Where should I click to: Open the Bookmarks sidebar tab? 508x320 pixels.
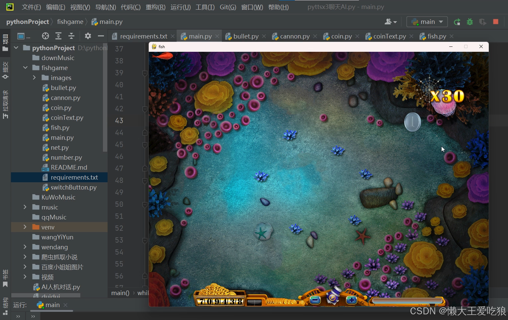5,278
